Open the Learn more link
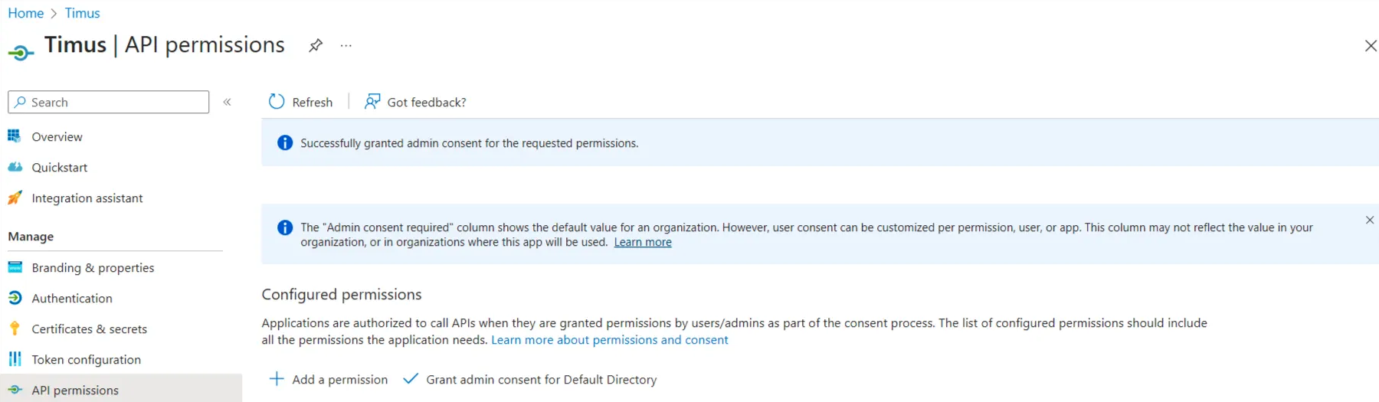Viewport: 1379px width, 402px height. coord(643,242)
